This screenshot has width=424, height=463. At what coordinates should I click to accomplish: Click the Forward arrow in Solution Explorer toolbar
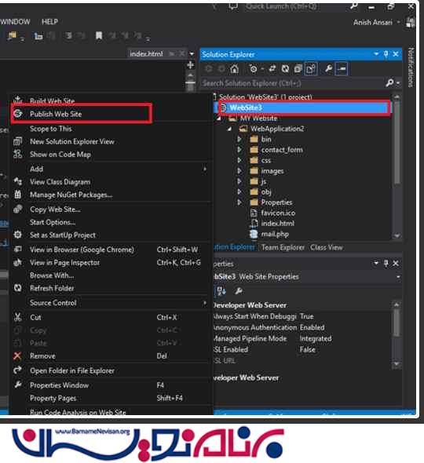tap(221, 69)
